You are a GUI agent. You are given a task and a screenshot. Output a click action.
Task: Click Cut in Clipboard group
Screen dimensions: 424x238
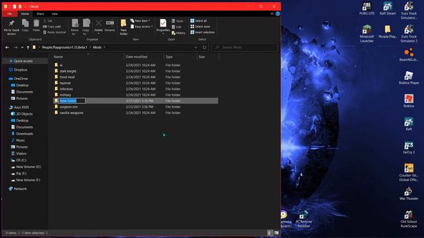[48, 20]
